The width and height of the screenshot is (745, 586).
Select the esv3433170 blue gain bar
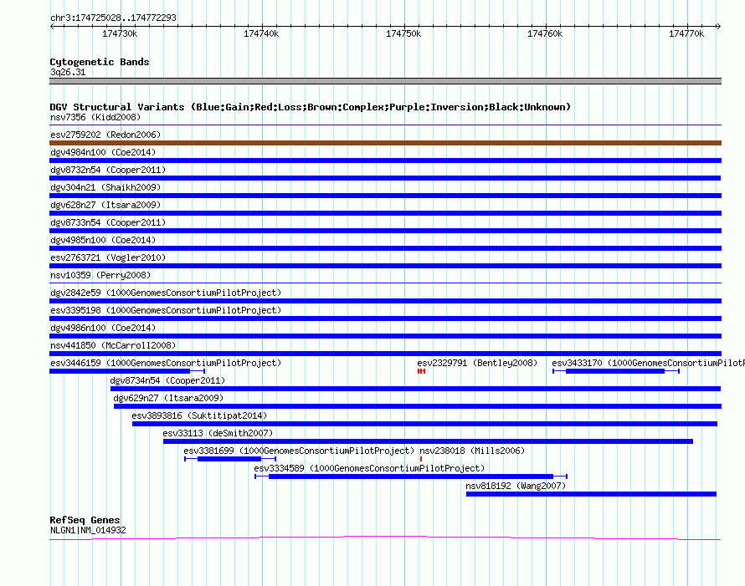[615, 371]
